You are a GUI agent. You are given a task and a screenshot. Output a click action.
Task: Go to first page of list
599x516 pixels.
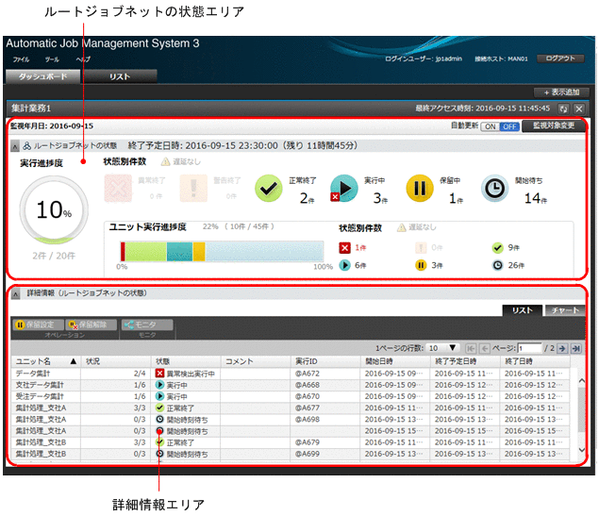[x=471, y=348]
